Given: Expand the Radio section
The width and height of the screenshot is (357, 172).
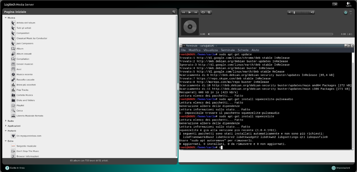Looking at the screenshot, I should pyautogui.click(x=6, y=121).
